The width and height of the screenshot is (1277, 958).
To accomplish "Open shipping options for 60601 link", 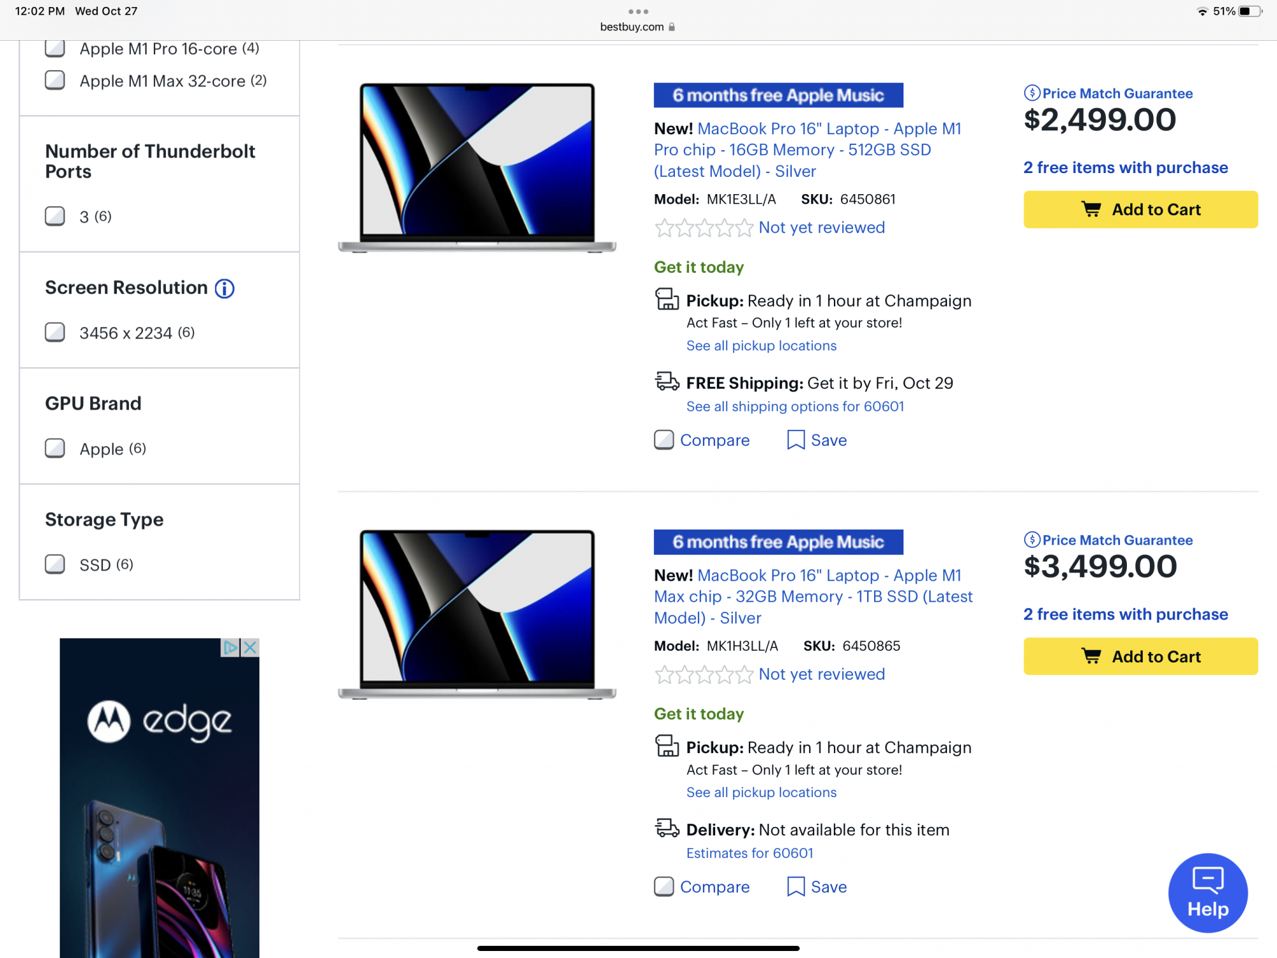I will pos(795,407).
